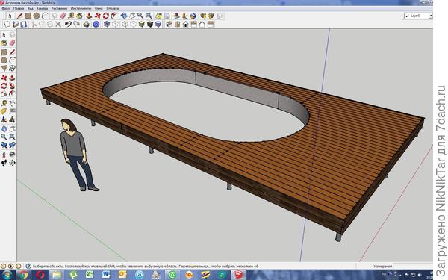Screen dimensions: 448x280
Task: Set Left standard view
Action: [211, 25]
